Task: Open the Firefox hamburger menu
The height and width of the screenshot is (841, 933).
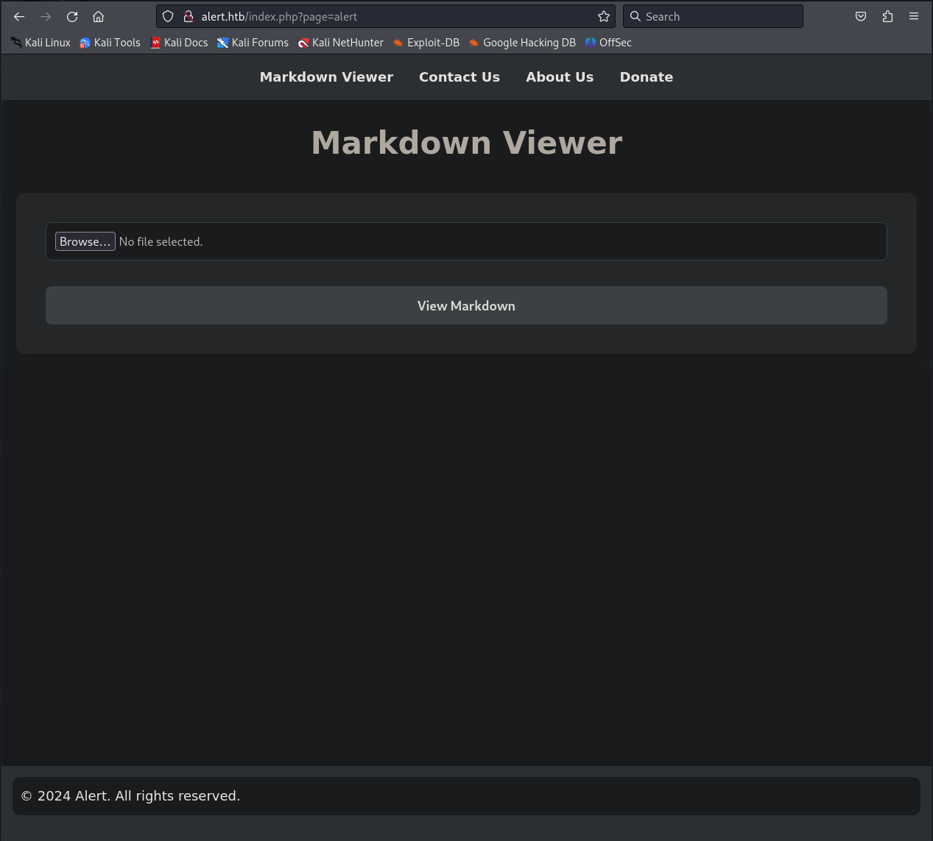Action: click(x=914, y=16)
